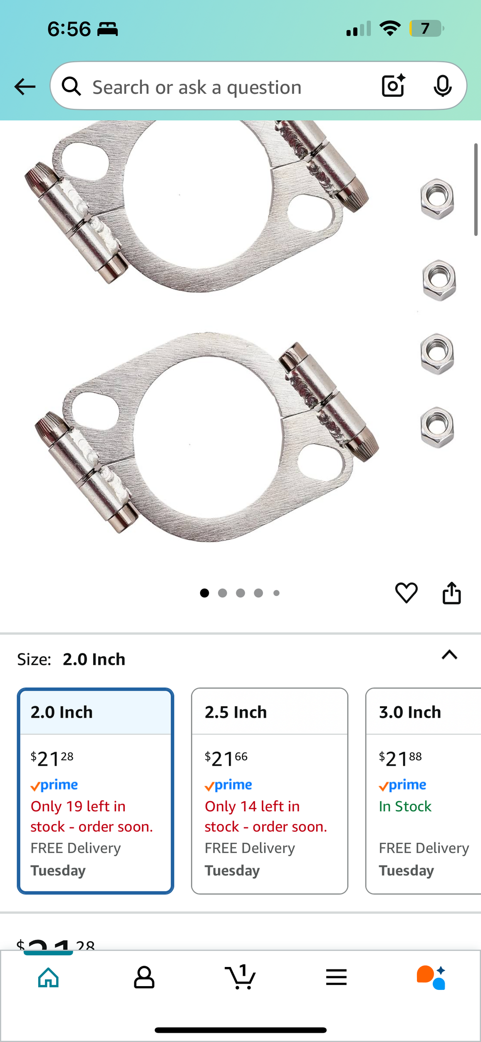This screenshot has width=481, height=1042.
Task: Open the hamburger menu tab
Action: 336,977
